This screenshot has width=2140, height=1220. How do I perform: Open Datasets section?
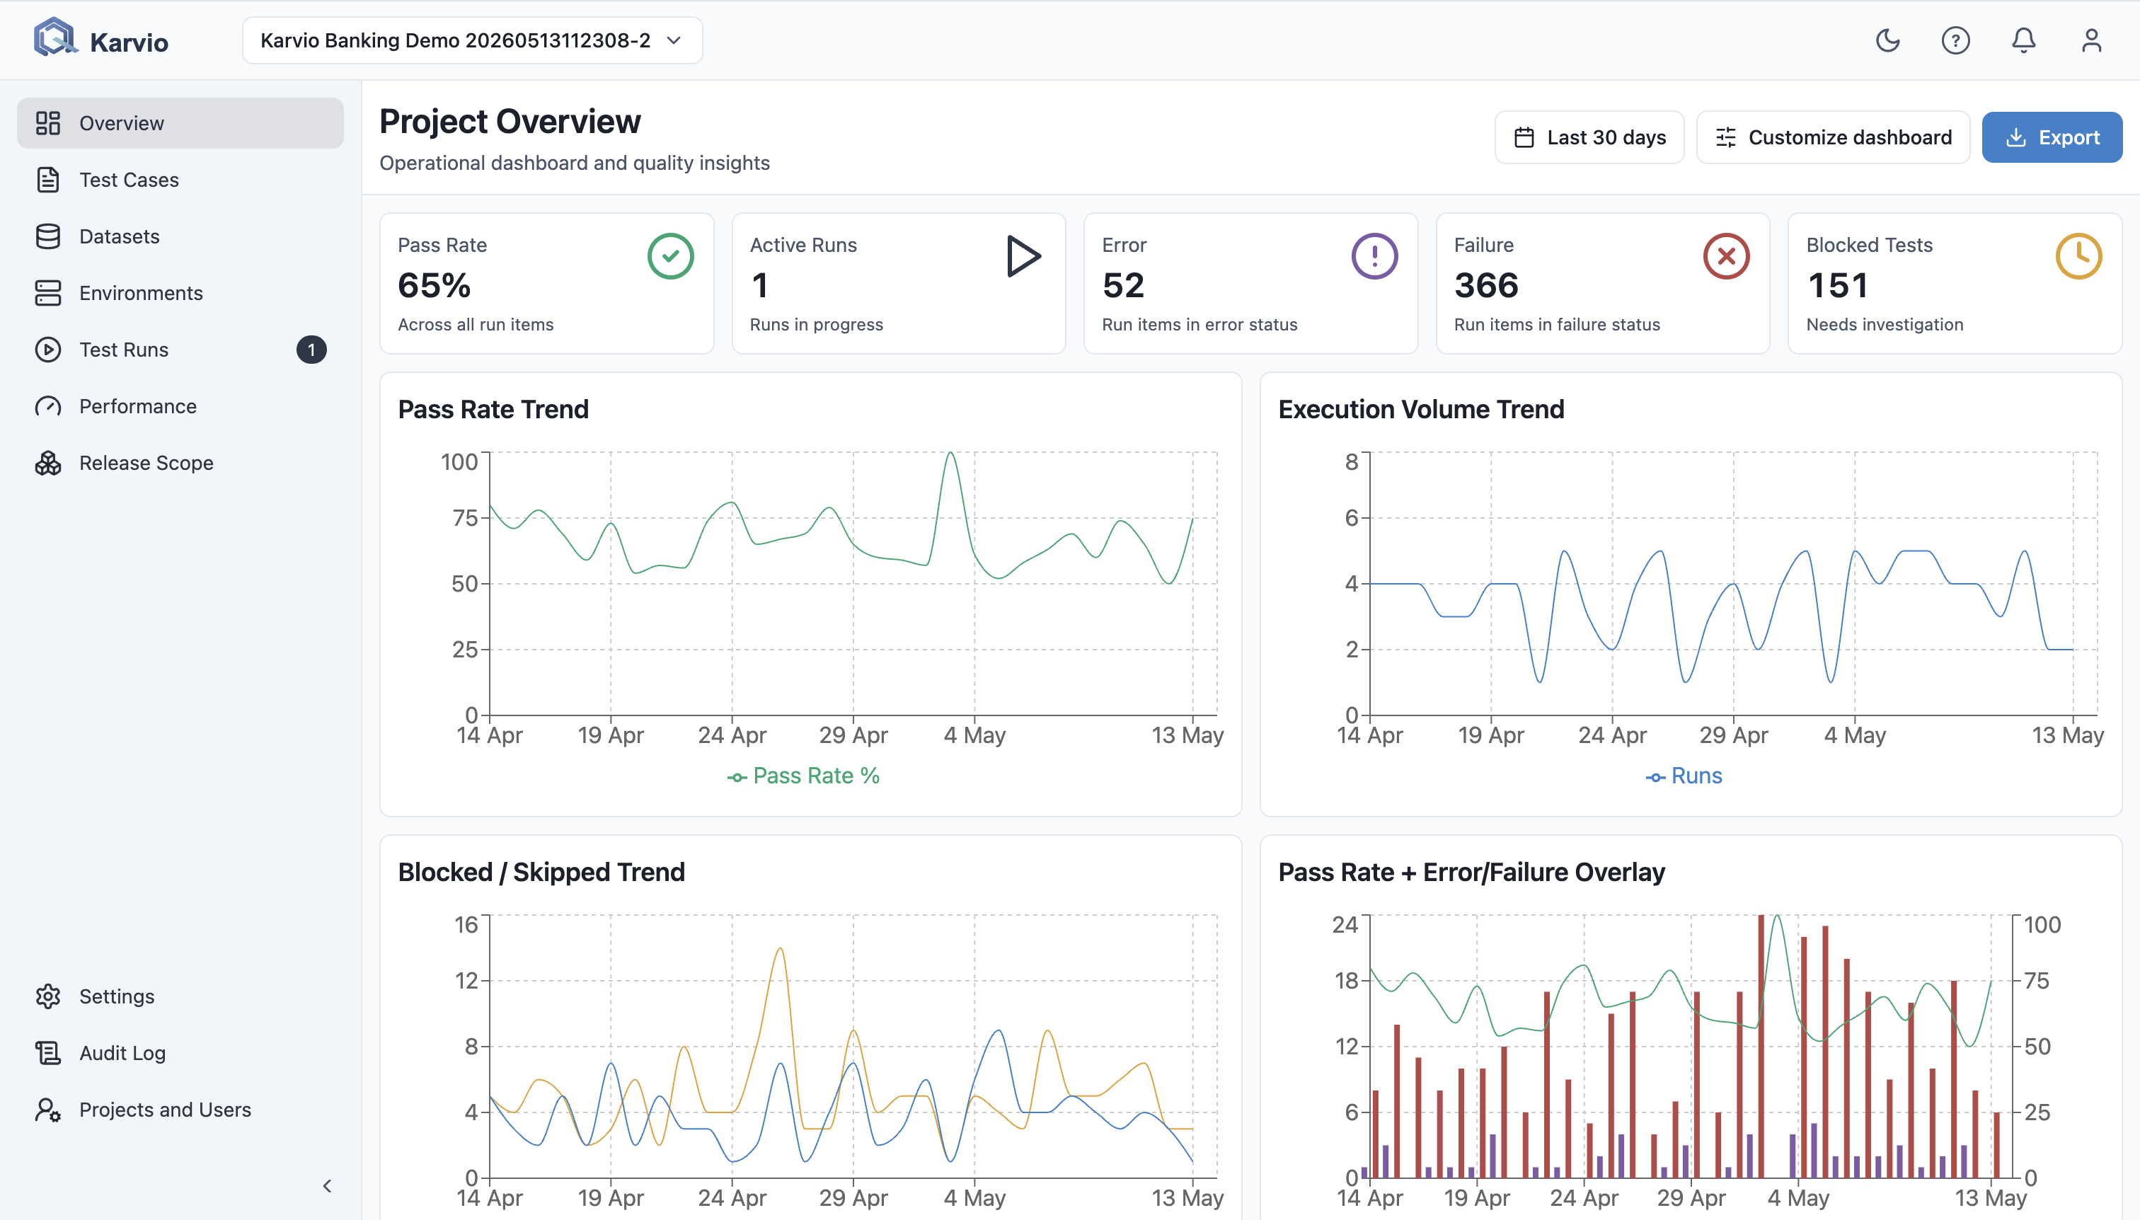(x=180, y=236)
